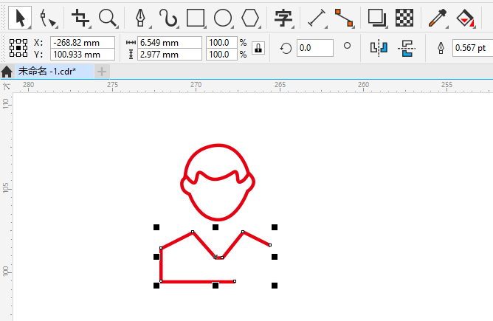
Task: Select the Ellipse tool
Action: 223,18
